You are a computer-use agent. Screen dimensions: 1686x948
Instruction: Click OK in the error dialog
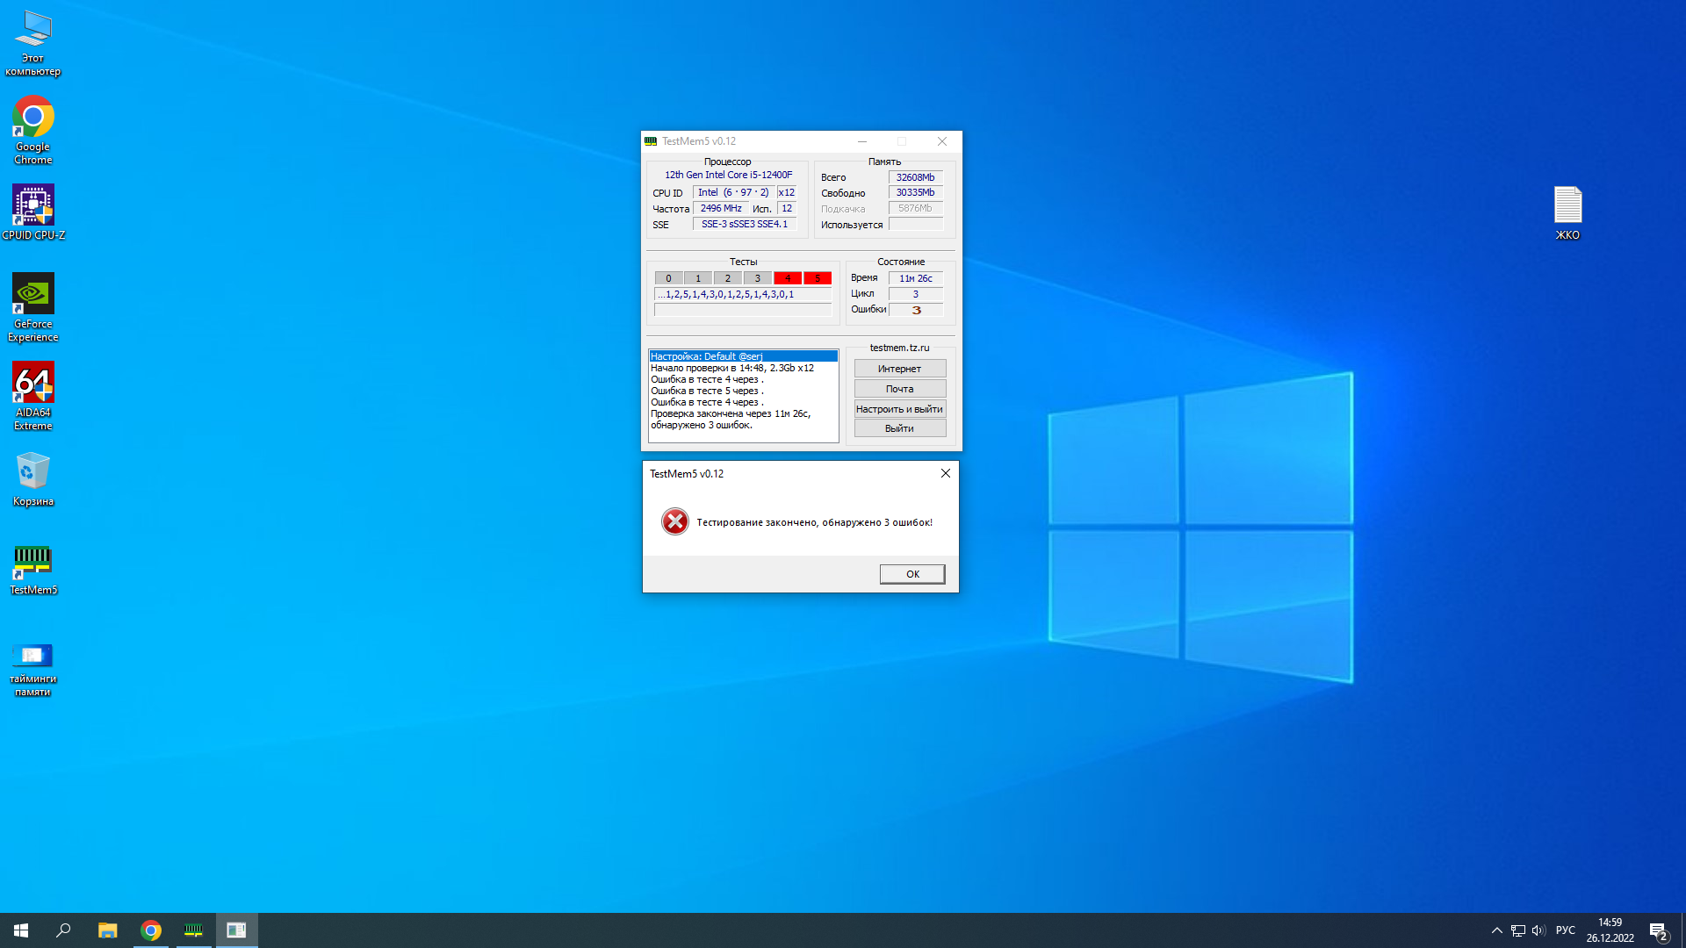point(912,574)
